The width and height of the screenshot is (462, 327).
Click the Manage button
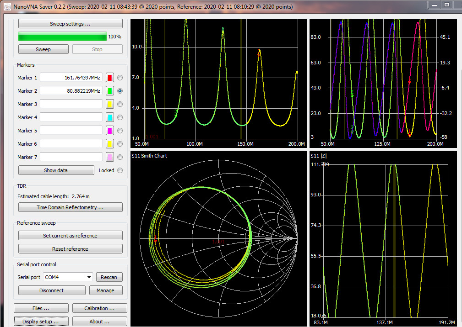(105, 290)
